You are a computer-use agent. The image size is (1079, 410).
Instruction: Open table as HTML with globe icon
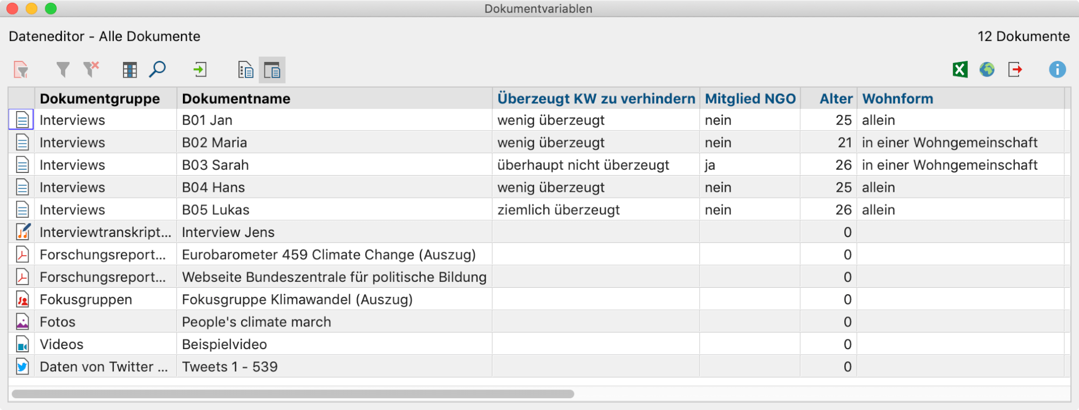(x=987, y=70)
